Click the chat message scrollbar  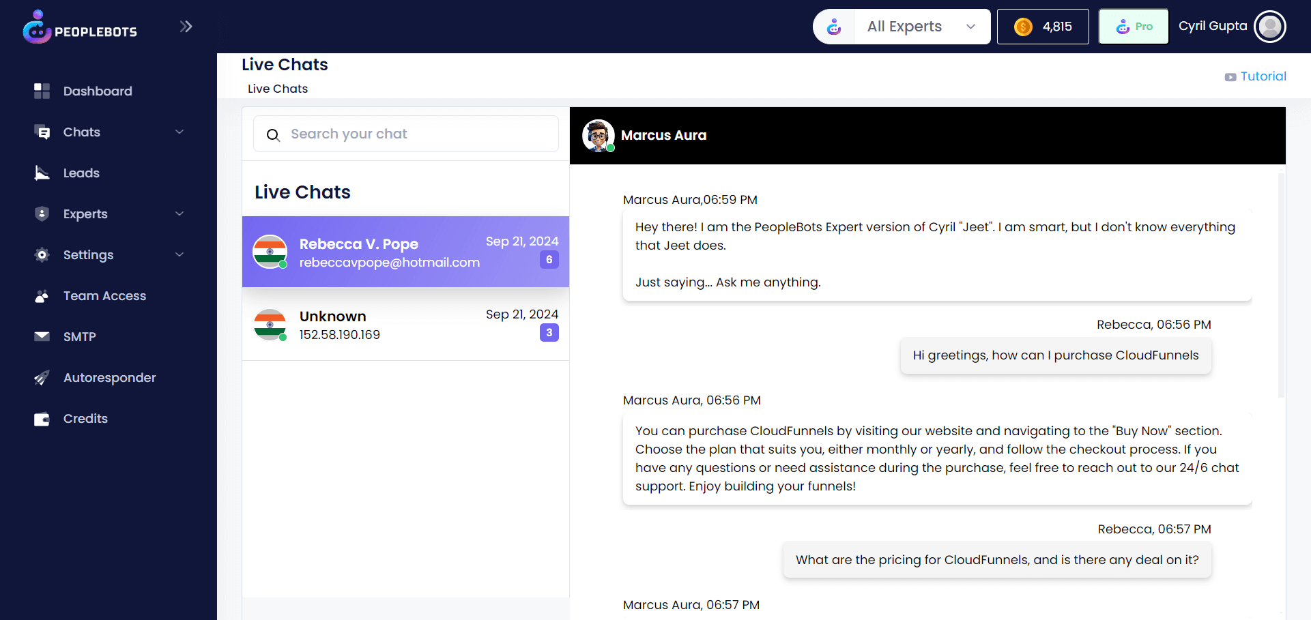(1281, 286)
